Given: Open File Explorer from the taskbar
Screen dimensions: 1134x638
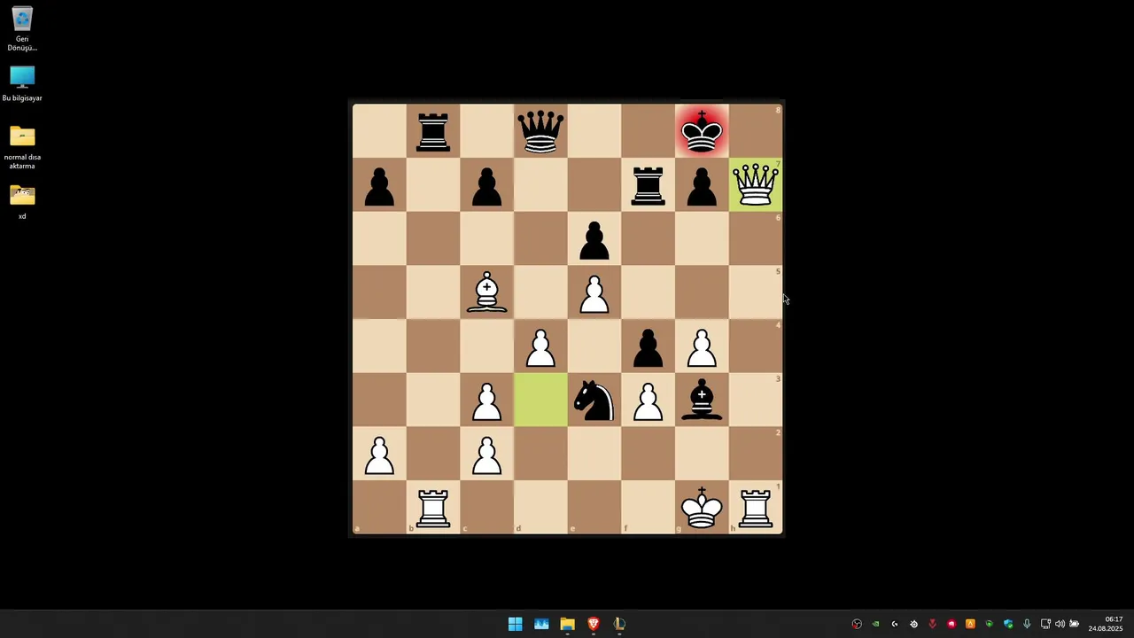Looking at the screenshot, I should click(567, 624).
